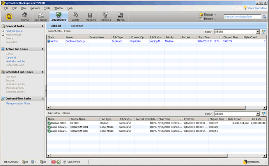Open the Job Setup view
269x166 pixels.
41,17
